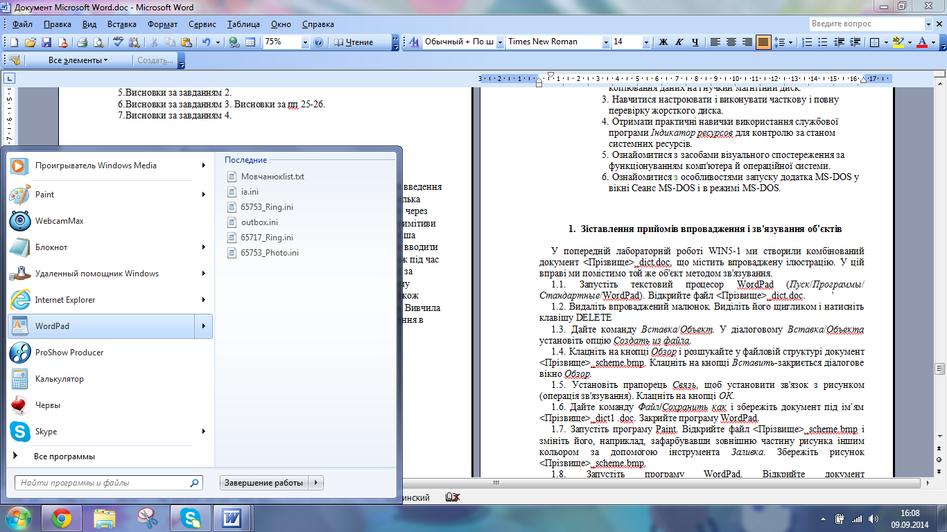Open the Undo history dropdown arrow
947x532 pixels.
tap(218, 42)
